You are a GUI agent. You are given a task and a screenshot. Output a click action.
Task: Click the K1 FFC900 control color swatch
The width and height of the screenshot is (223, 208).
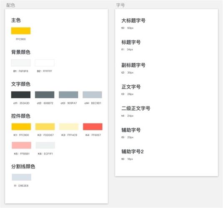click(x=21, y=126)
